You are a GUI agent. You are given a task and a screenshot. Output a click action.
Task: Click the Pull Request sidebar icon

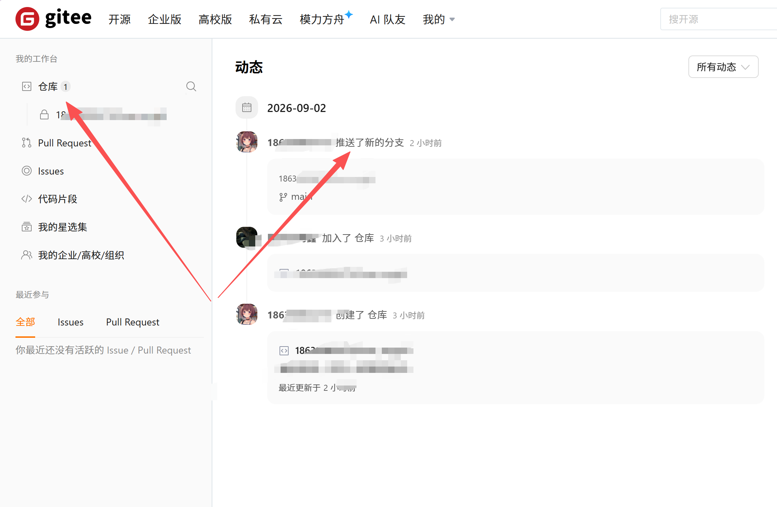[x=27, y=143]
